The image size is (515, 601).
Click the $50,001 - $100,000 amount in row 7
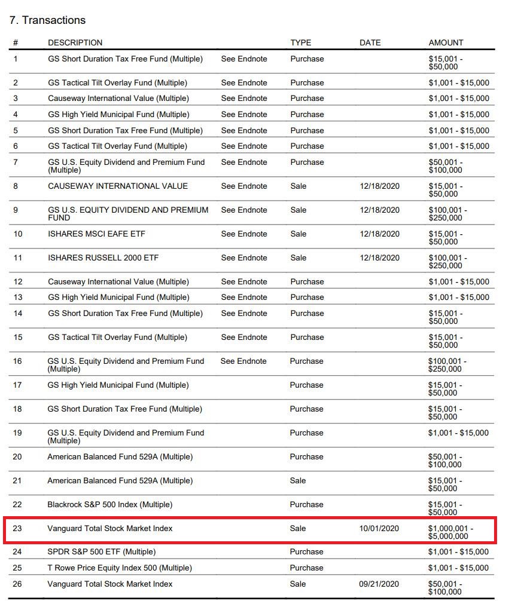pos(446,166)
